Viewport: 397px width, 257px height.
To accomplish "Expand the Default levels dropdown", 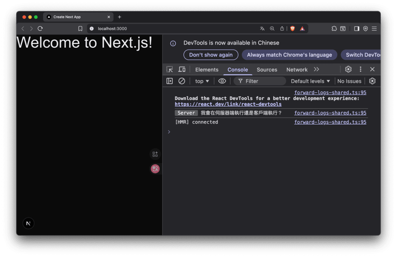I will coord(311,81).
